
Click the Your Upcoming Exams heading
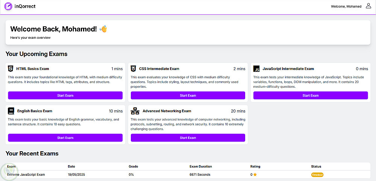(x=36, y=54)
